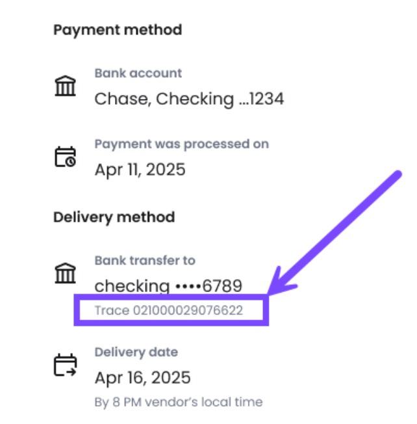Click the 6789 account ending digits

pos(222,286)
